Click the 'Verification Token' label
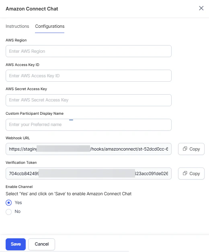 (x=21, y=163)
